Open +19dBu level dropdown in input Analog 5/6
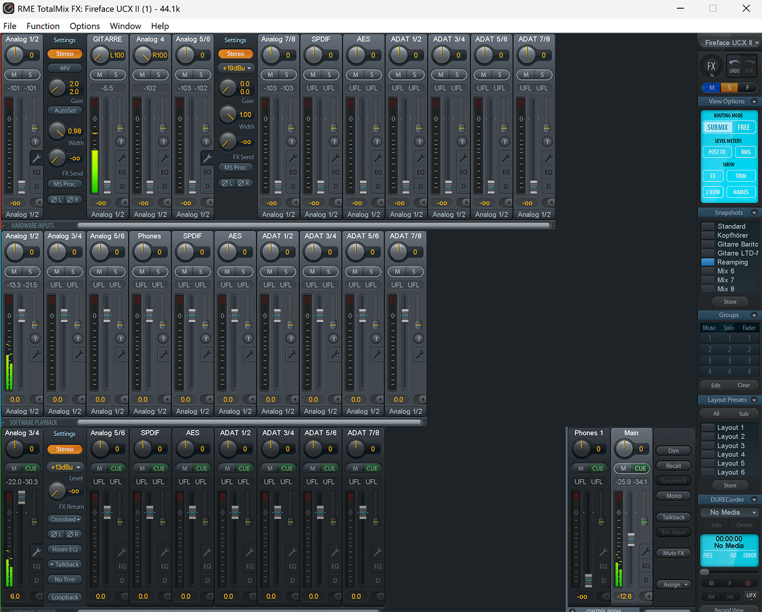 pos(236,68)
